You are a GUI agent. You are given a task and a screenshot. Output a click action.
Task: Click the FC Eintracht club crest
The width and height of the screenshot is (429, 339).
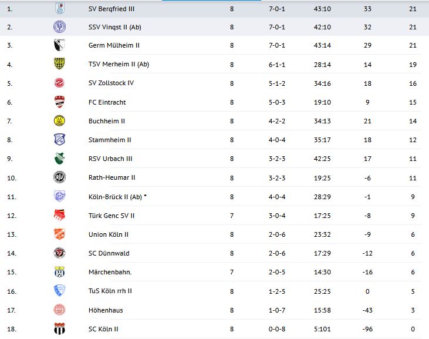59,102
